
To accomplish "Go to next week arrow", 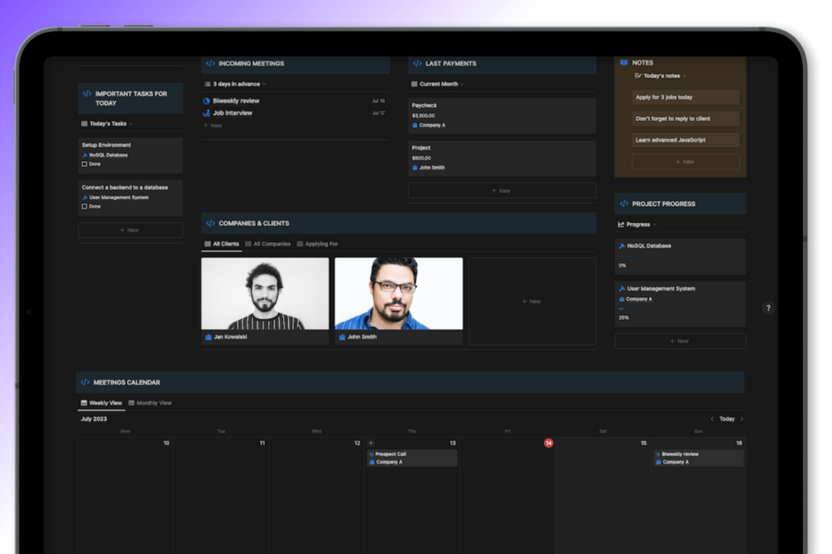I will (742, 419).
